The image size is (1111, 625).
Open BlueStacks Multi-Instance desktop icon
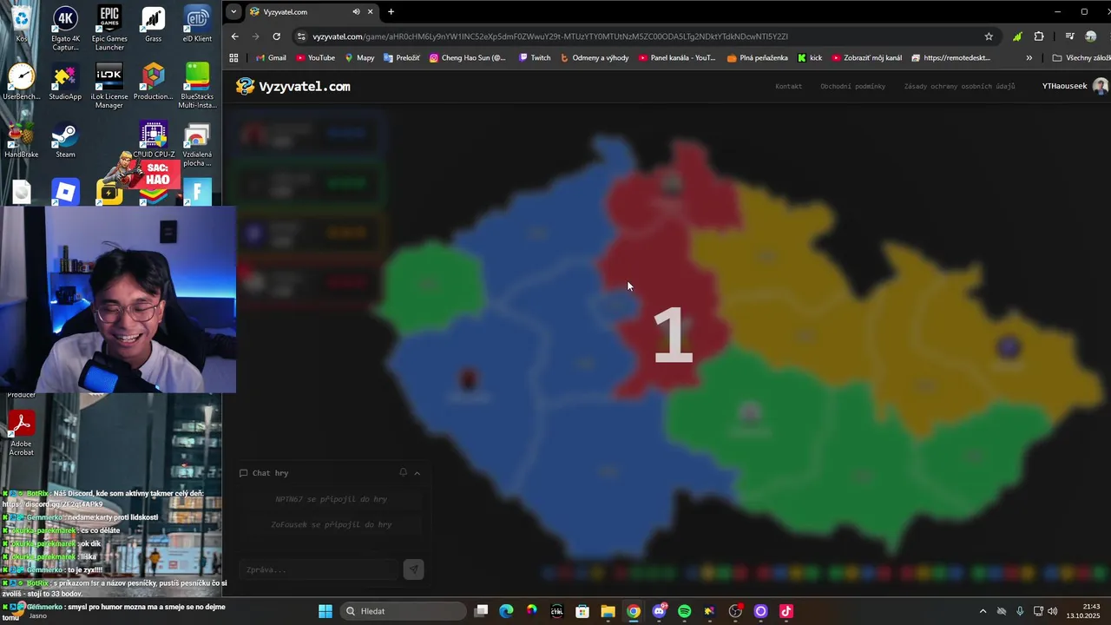[x=197, y=86]
